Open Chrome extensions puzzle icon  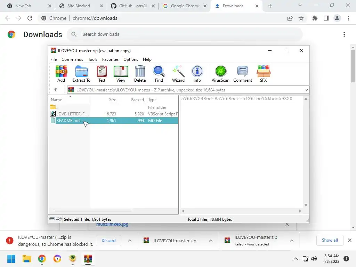(x=315, y=18)
